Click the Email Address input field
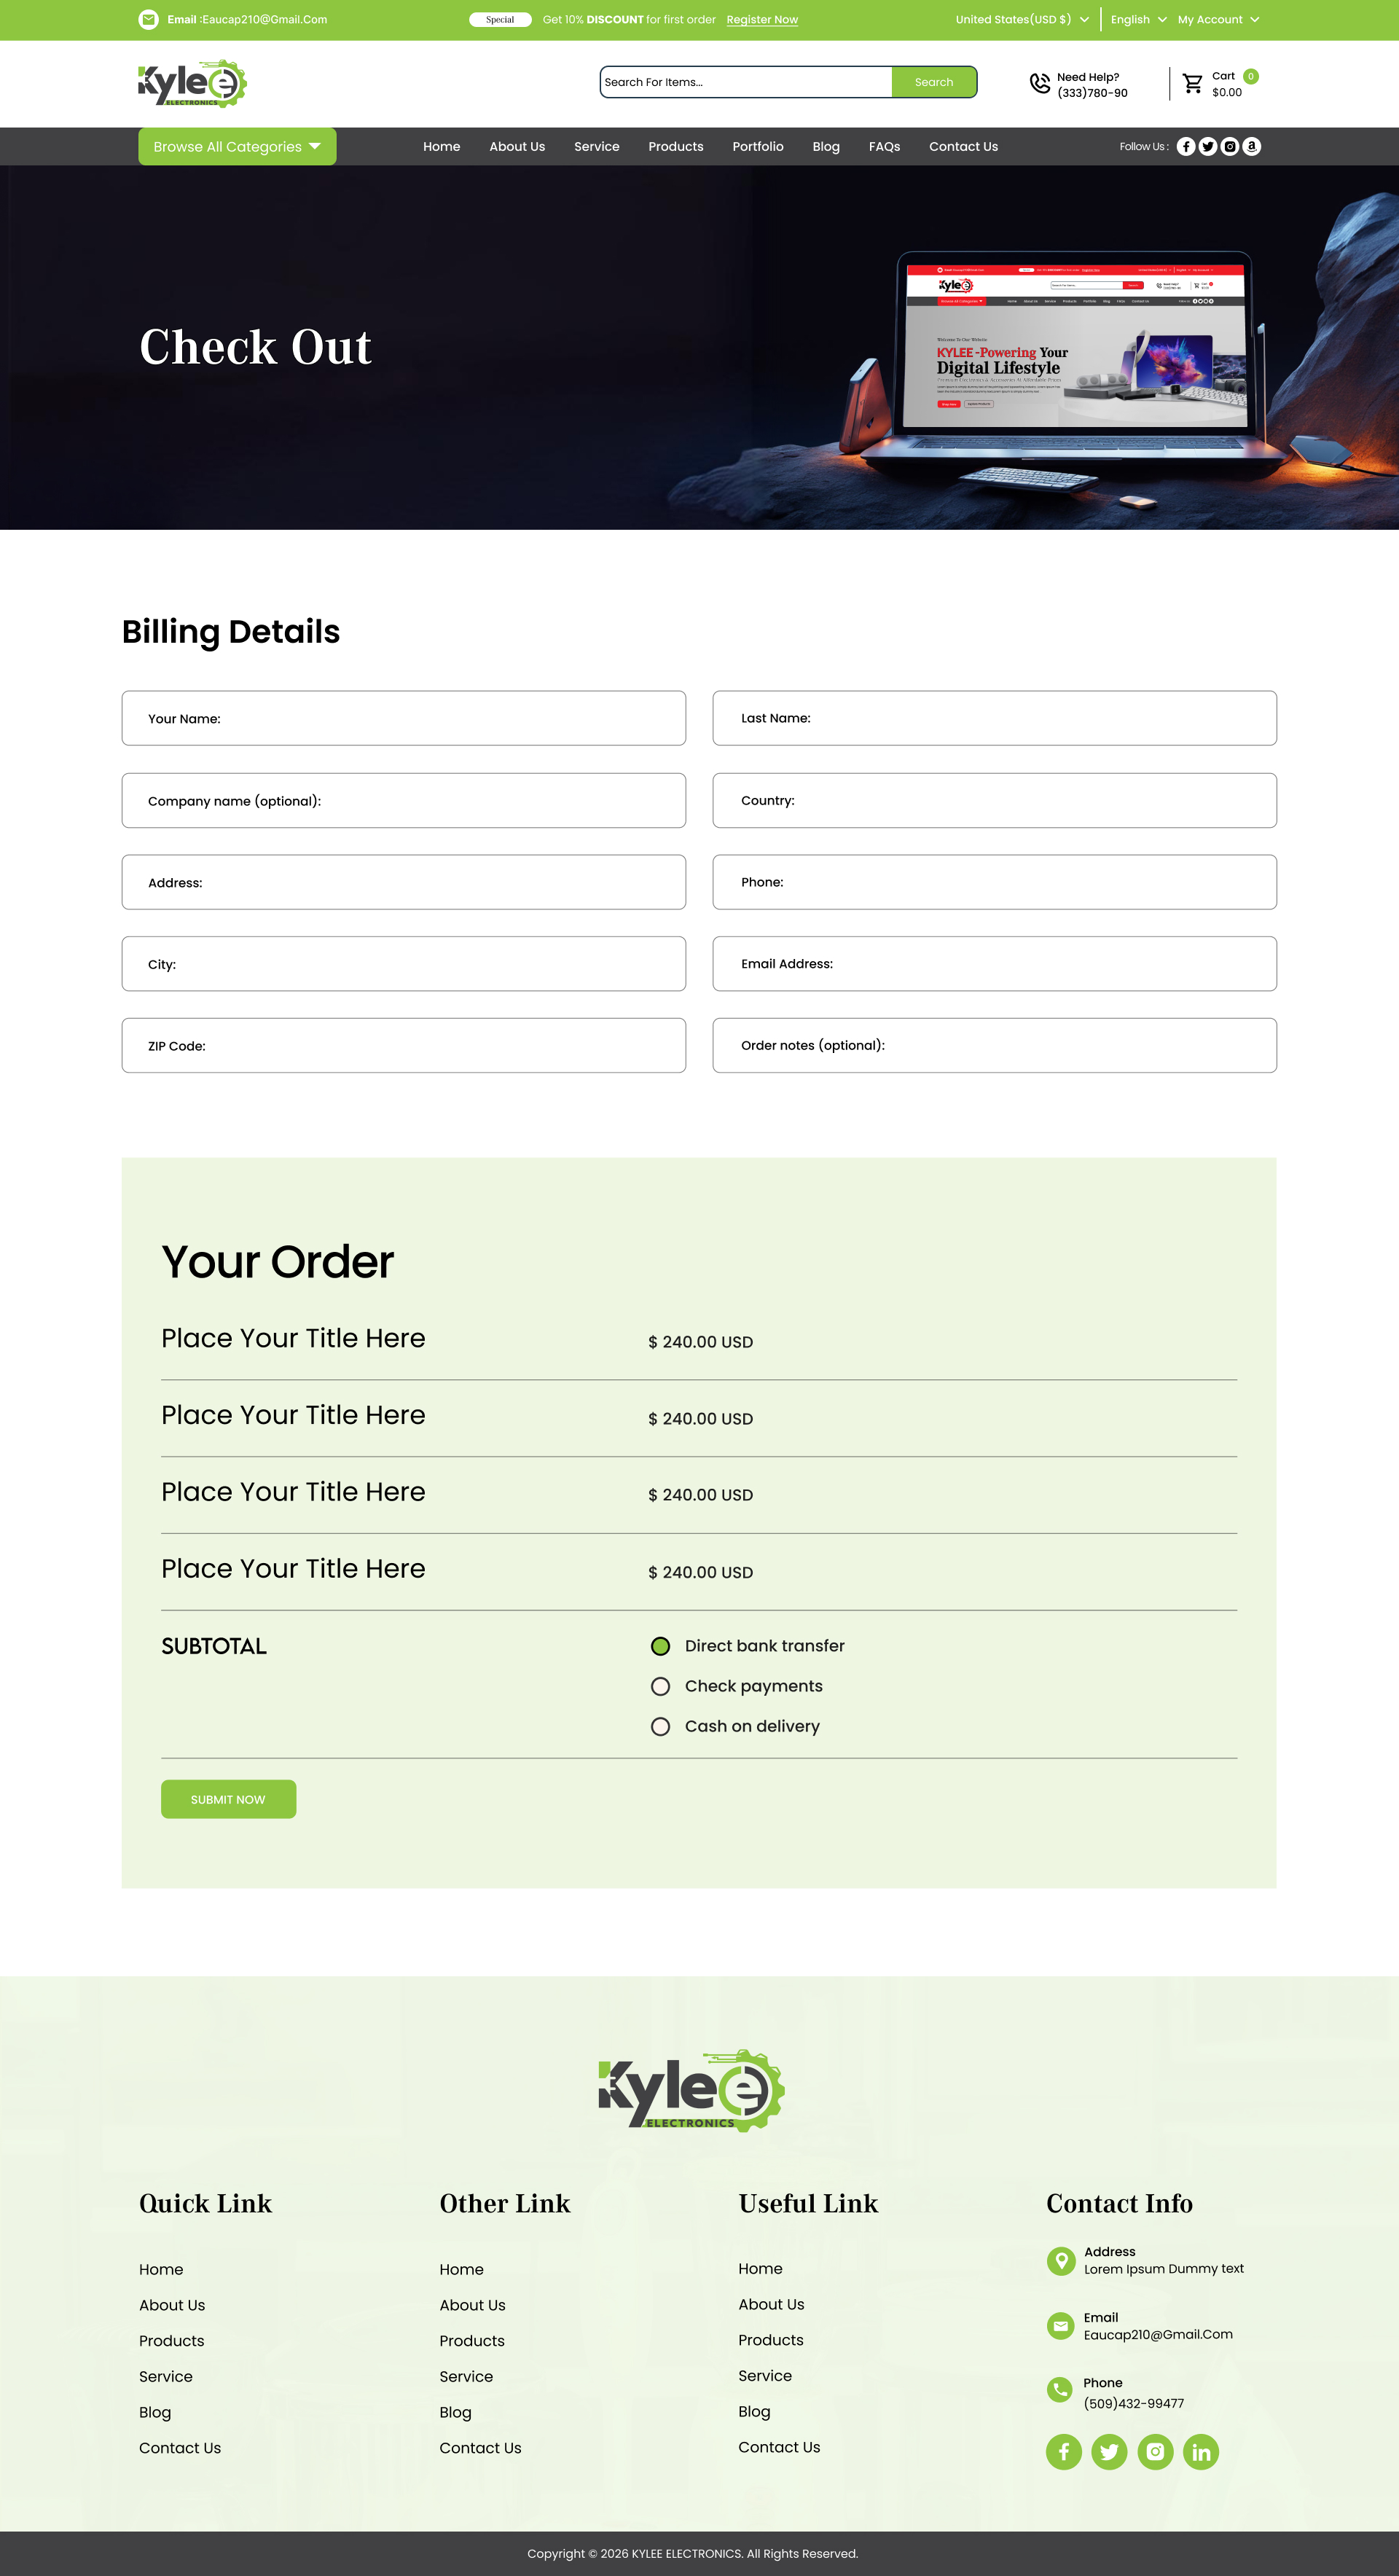 click(x=994, y=964)
